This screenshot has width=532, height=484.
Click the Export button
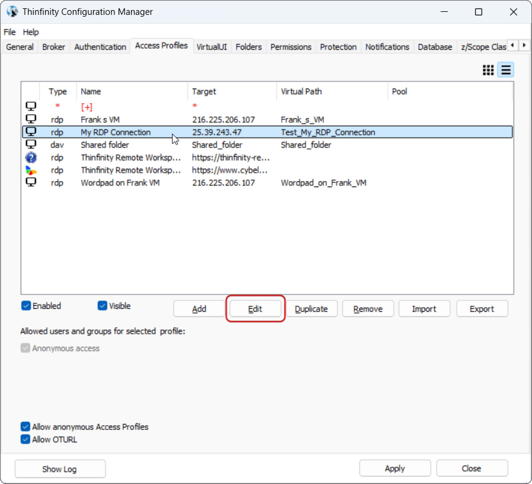click(482, 309)
